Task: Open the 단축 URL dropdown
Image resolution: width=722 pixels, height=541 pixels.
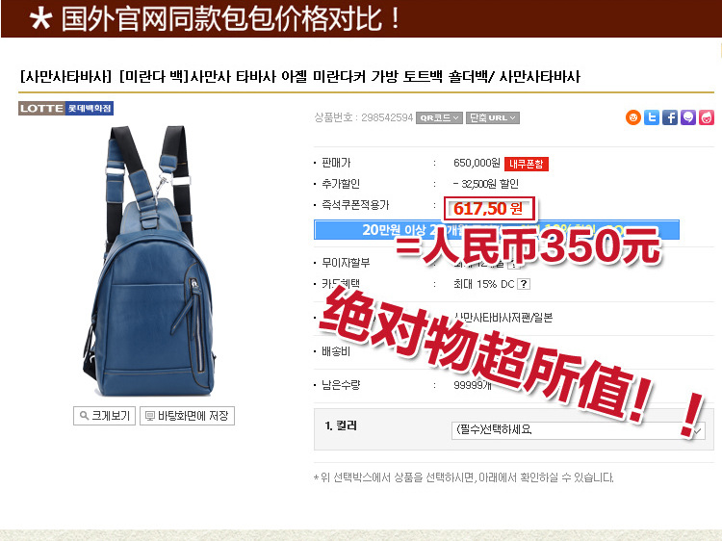Action: (493, 117)
